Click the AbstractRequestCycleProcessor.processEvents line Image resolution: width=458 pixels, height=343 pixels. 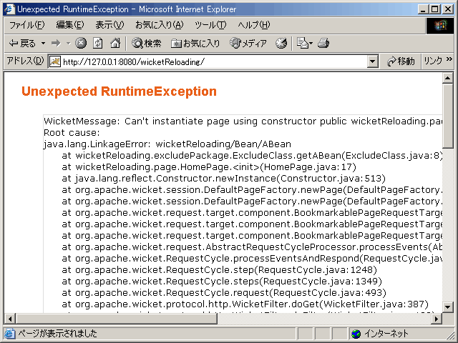(252, 247)
